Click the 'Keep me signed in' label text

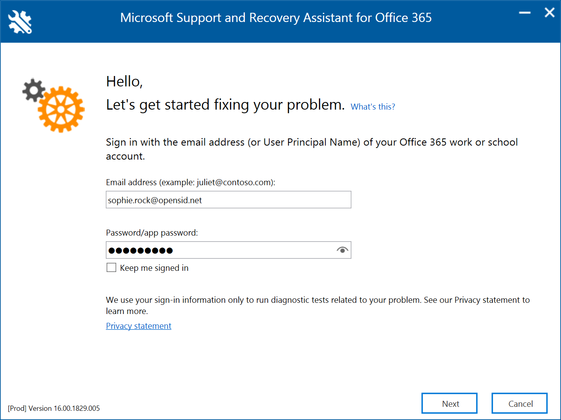click(x=154, y=268)
